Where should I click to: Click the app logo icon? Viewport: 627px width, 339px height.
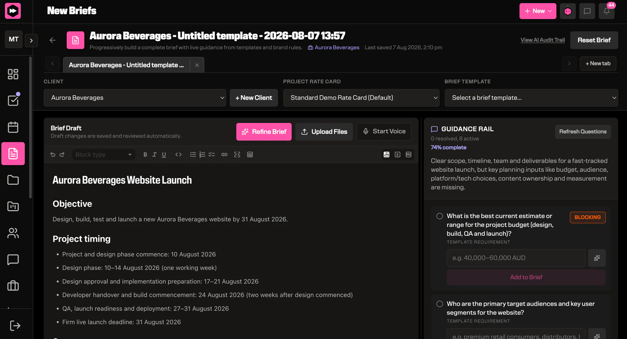coord(13,11)
